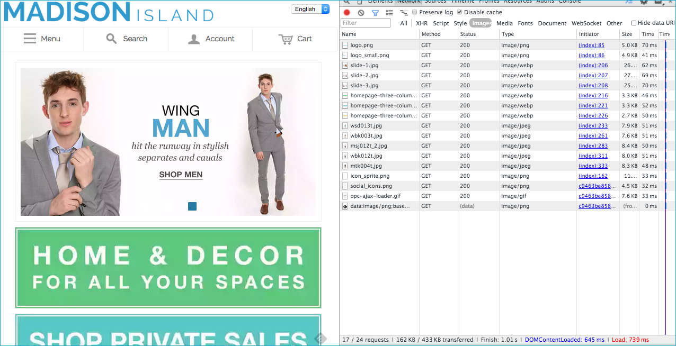This screenshot has width=676, height=346.
Task: Click the magnifier Search icon in site header
Action: click(x=111, y=39)
